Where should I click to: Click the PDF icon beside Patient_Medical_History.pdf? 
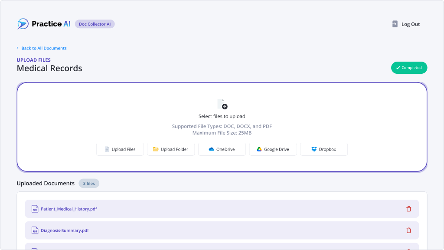[35, 209]
